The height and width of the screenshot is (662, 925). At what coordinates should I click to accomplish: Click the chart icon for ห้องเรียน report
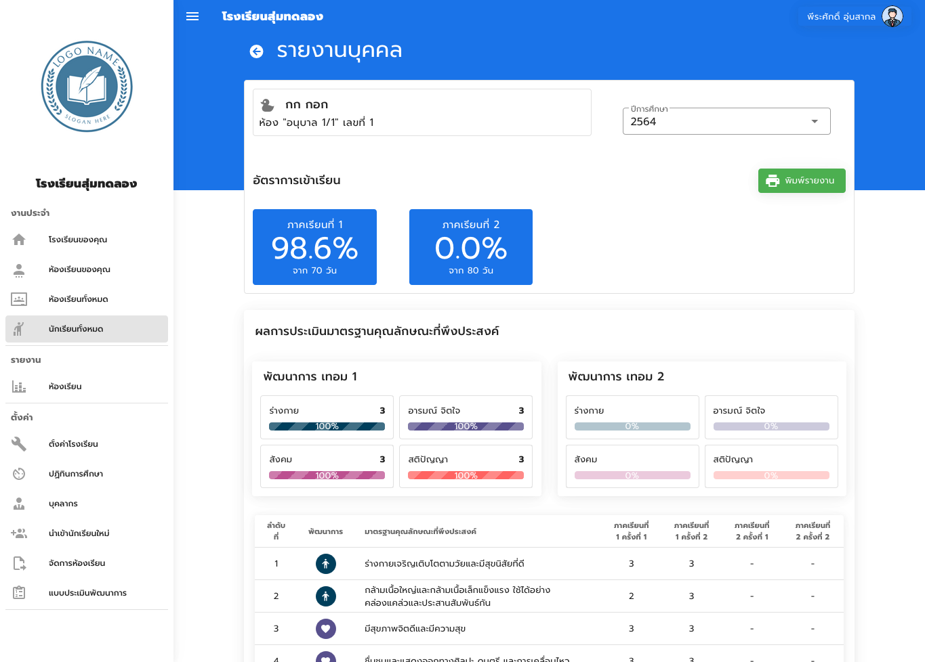pyautogui.click(x=19, y=387)
